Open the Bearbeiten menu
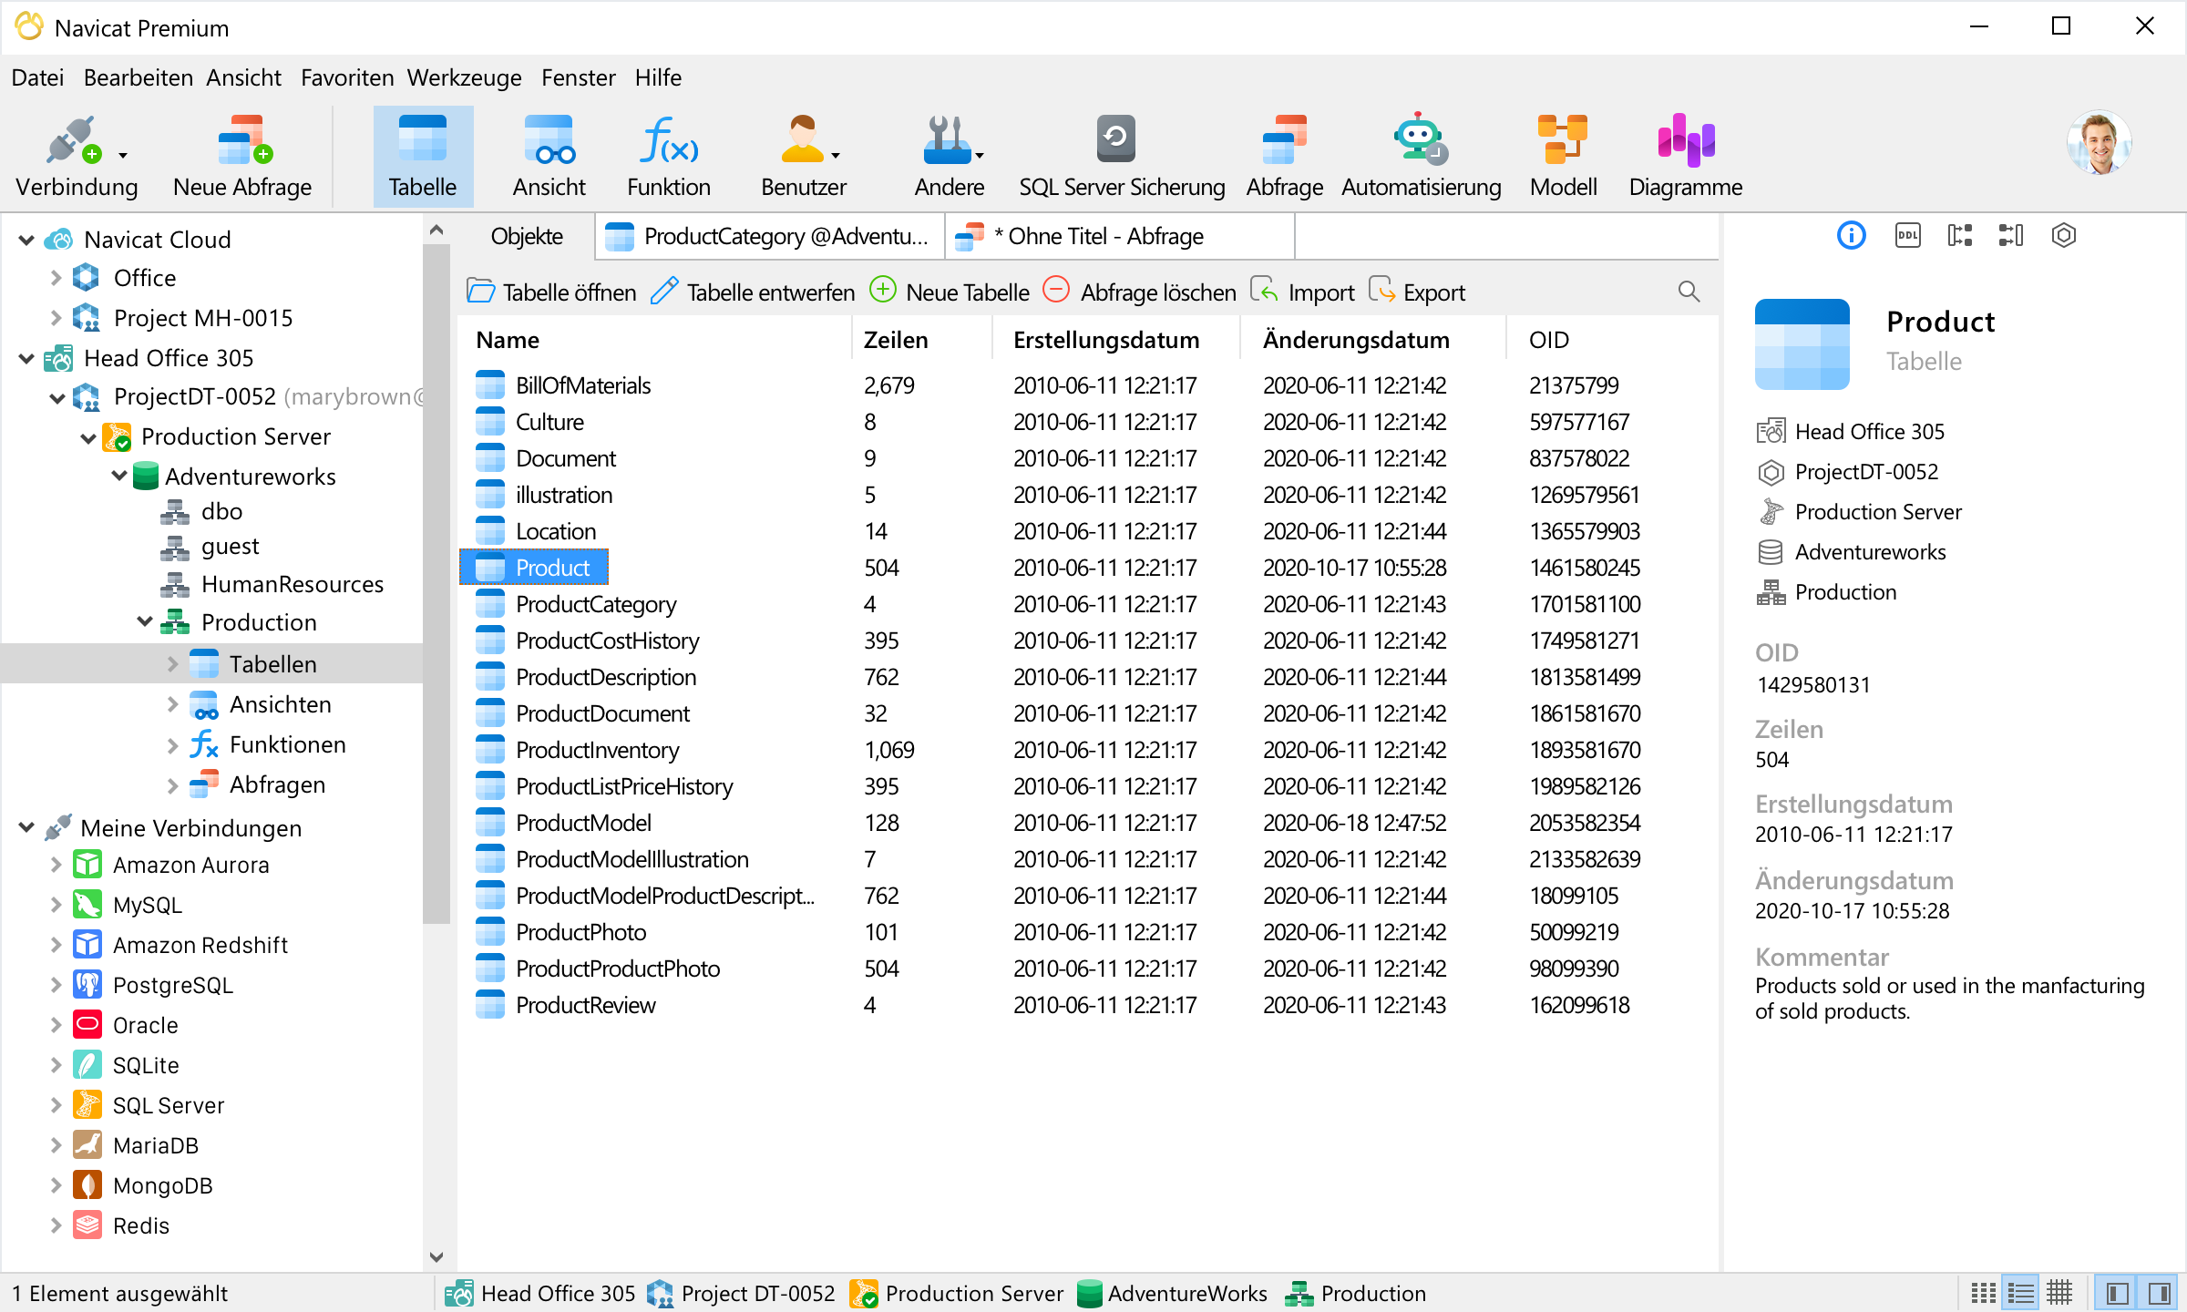Viewport: 2187px width, 1312px height. point(138,77)
